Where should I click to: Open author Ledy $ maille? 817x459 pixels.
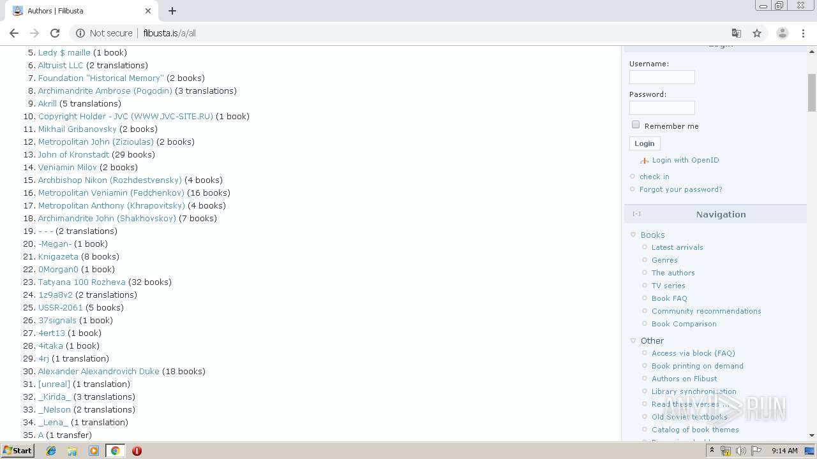click(x=64, y=52)
